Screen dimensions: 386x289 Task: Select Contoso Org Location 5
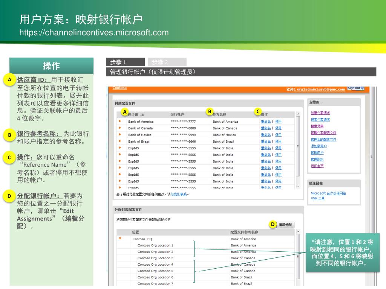155,271
